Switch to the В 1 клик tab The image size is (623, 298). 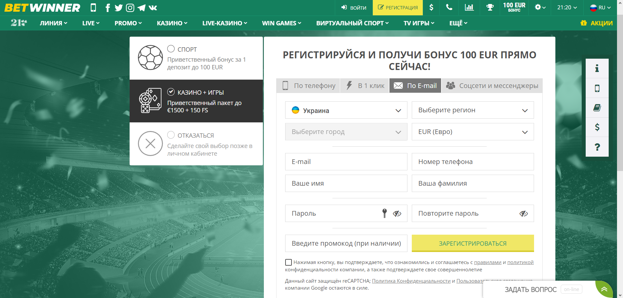(x=365, y=86)
